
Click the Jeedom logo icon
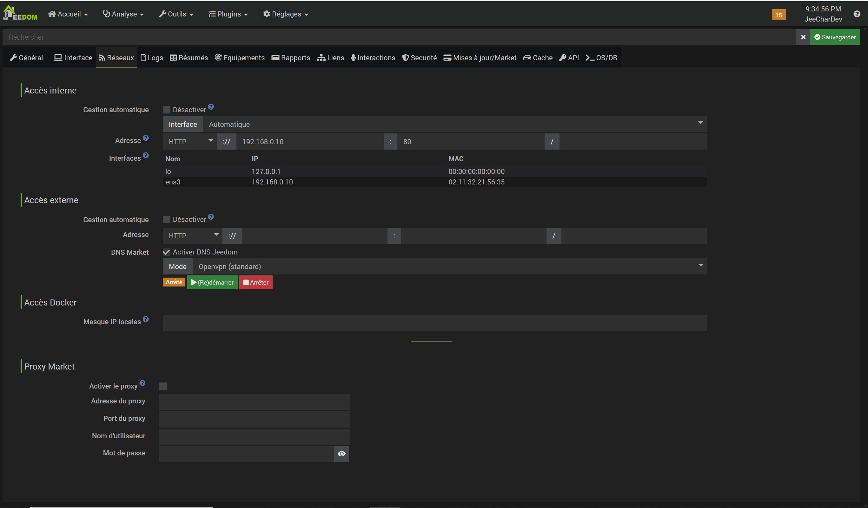[20, 13]
